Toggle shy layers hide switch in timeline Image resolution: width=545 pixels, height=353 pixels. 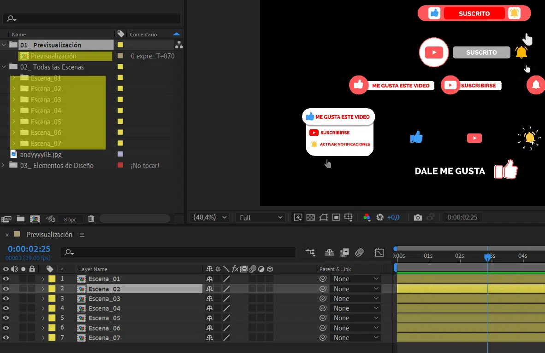[329, 252]
